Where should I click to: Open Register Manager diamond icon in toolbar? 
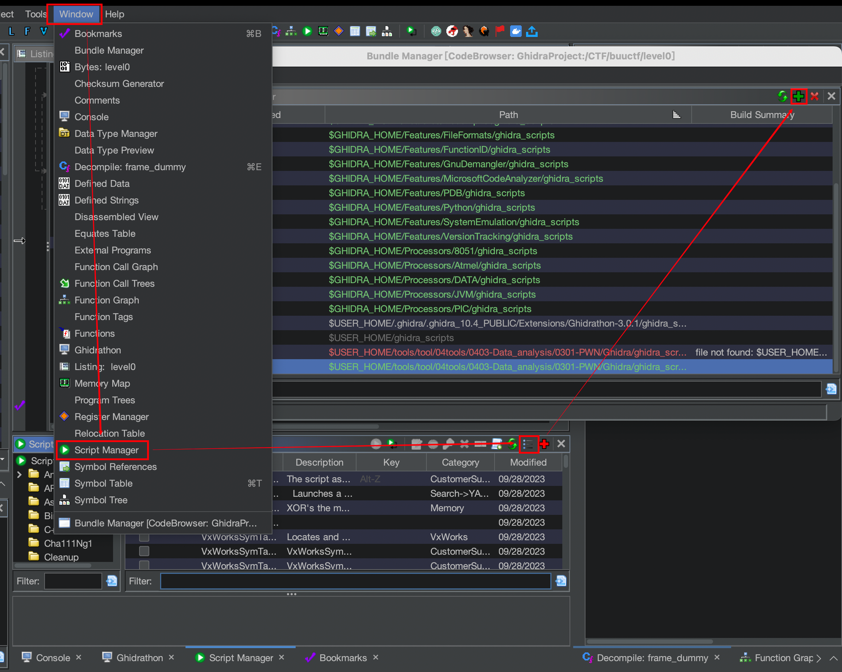339,31
